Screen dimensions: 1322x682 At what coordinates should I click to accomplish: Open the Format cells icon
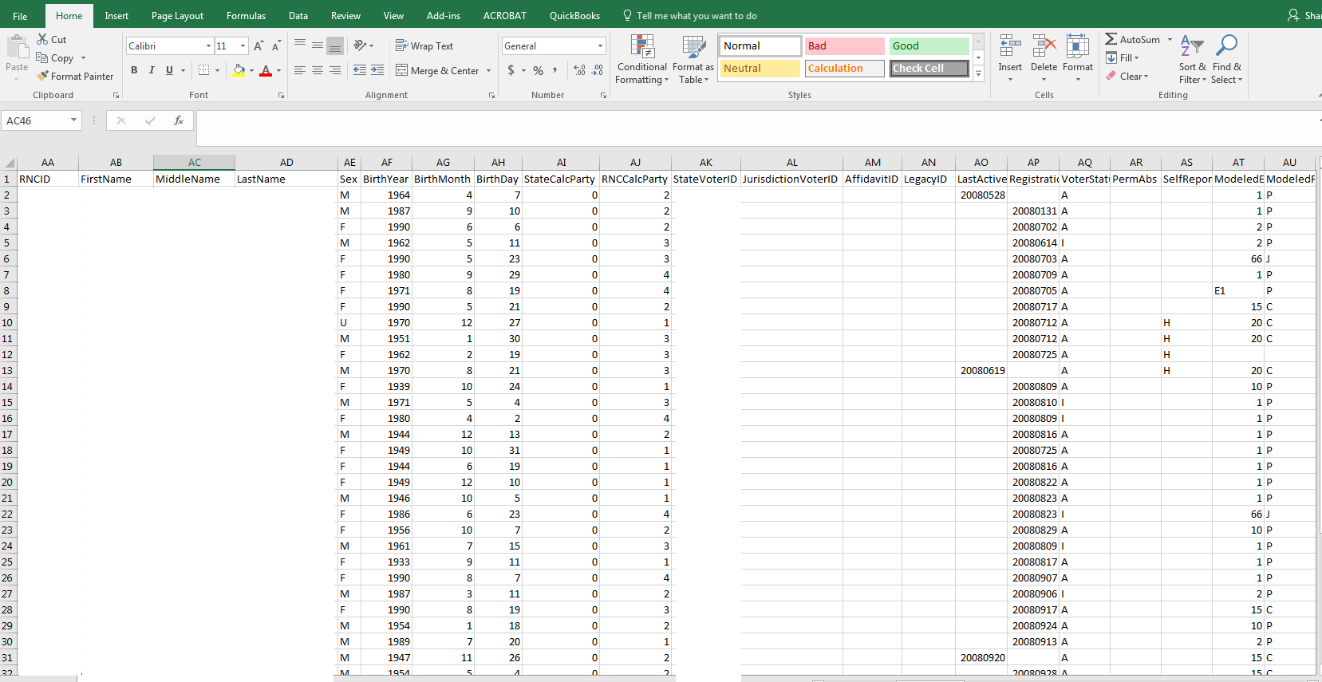pyautogui.click(x=1078, y=46)
